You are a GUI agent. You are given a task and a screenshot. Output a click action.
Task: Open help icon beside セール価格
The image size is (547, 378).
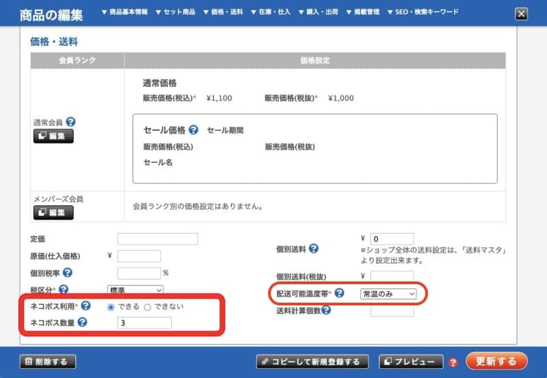[x=194, y=130]
